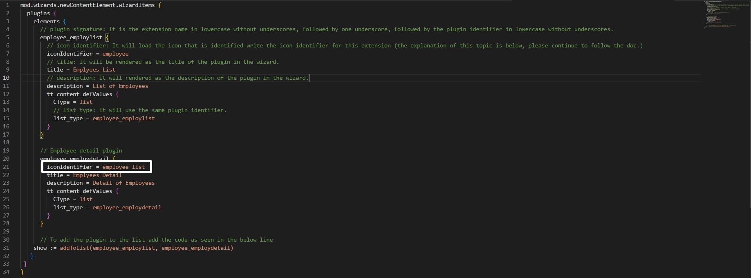Image resolution: width=751 pixels, height=278 pixels.
Task: Click the closing bracket on line 17
Action: (42, 135)
